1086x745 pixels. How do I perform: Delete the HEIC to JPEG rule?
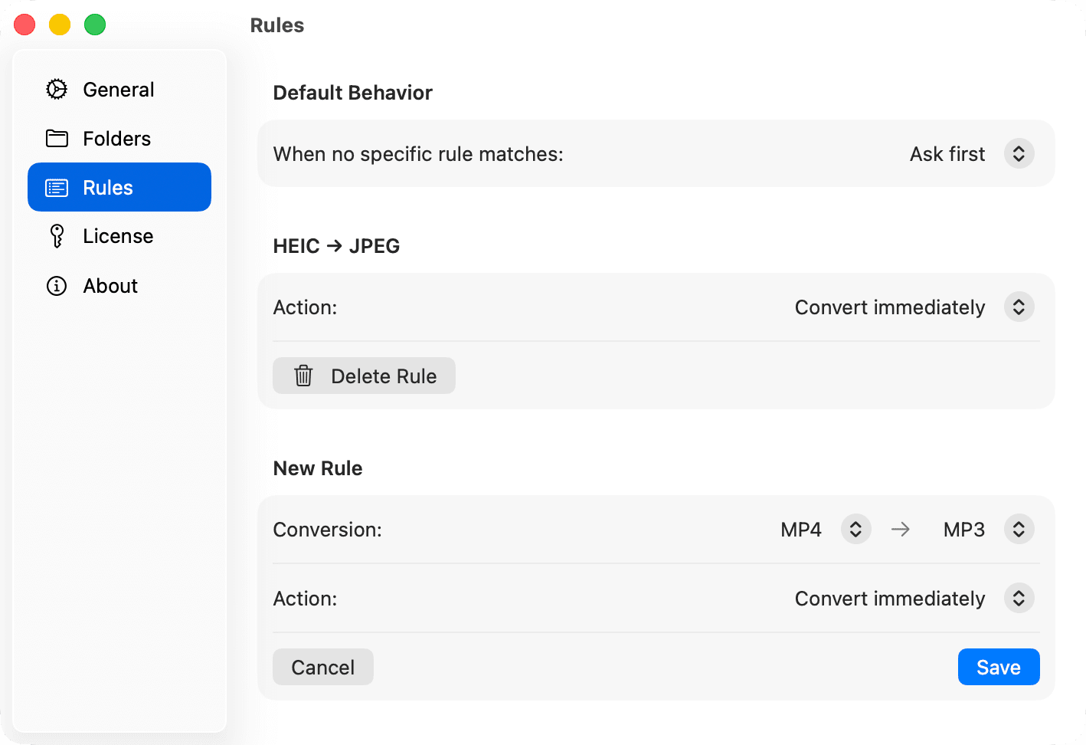click(364, 376)
